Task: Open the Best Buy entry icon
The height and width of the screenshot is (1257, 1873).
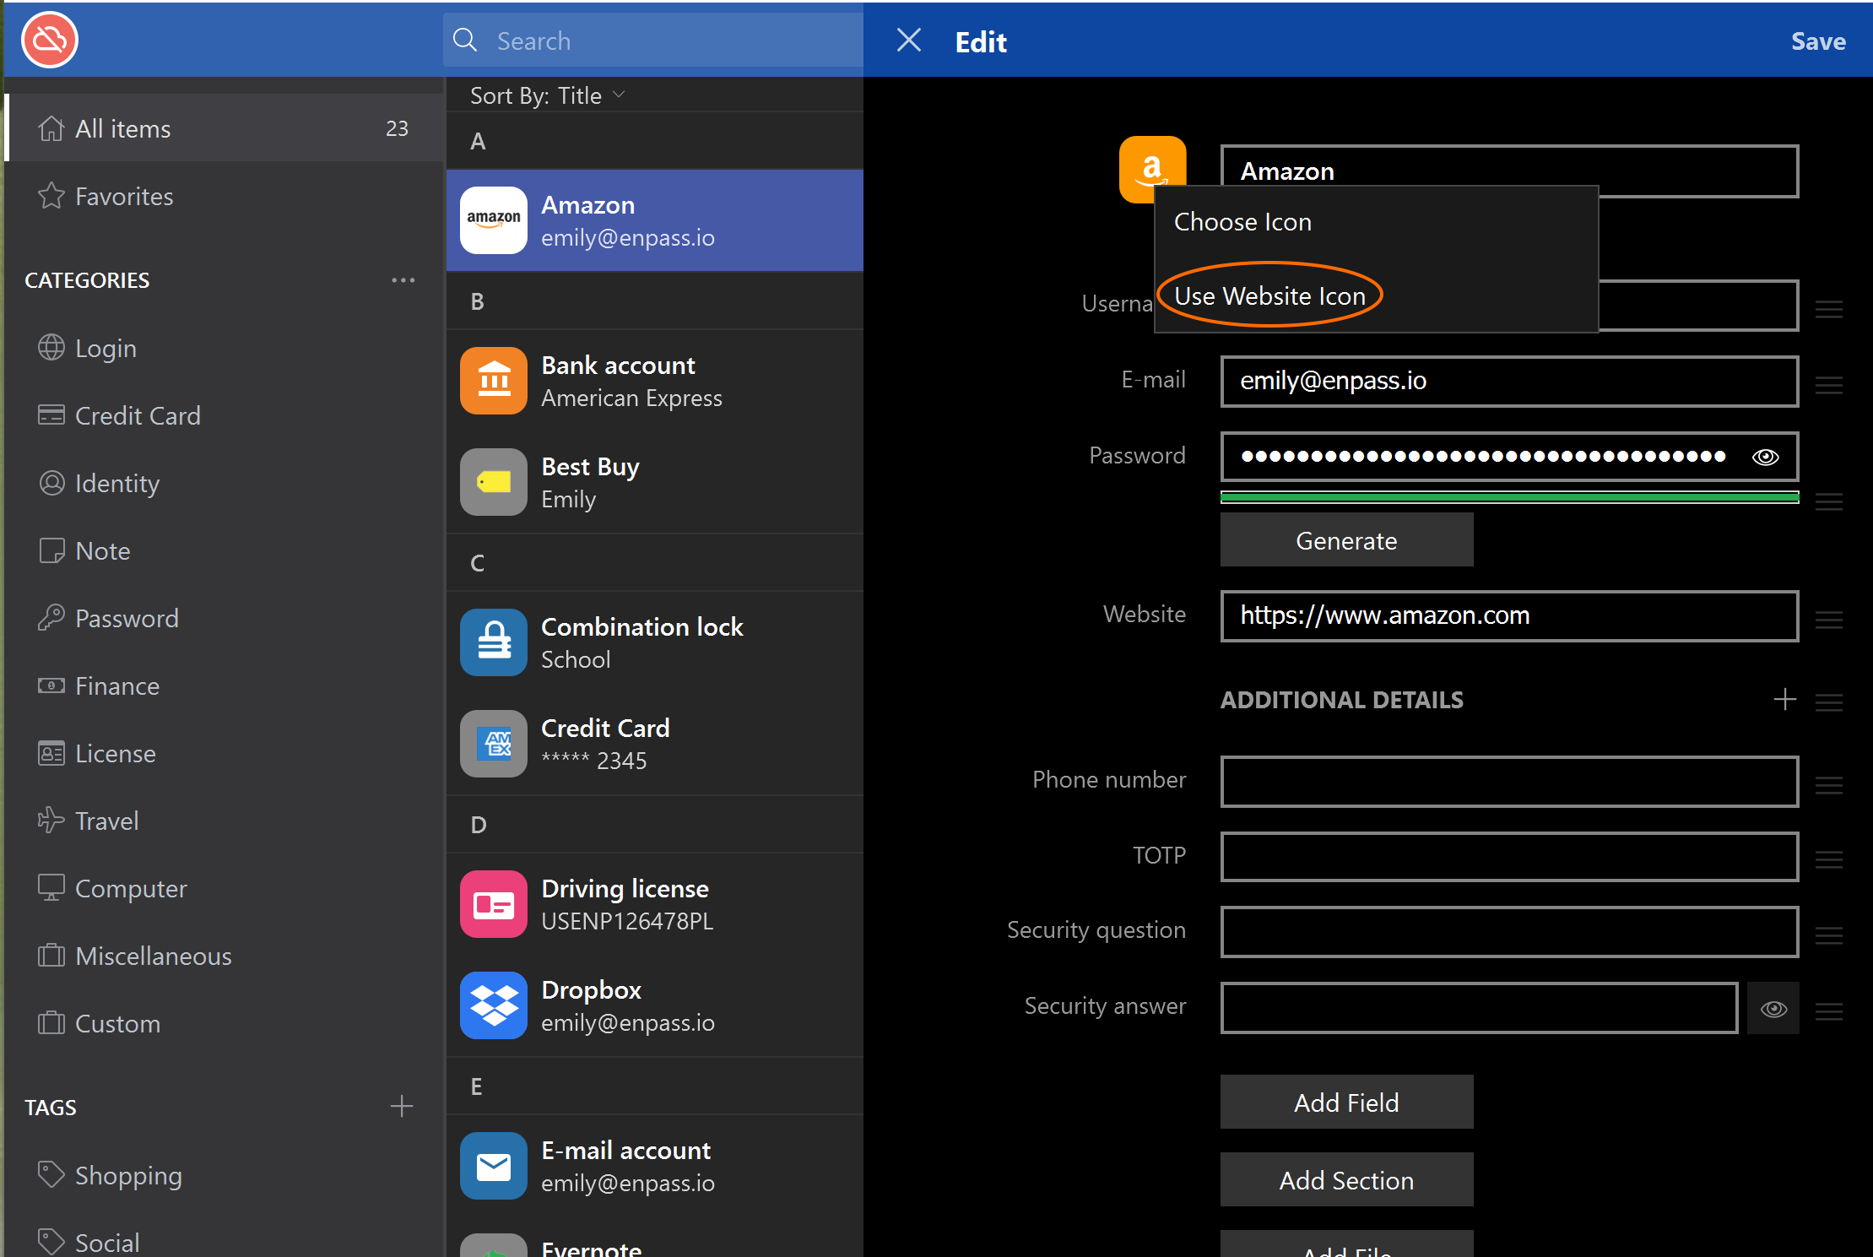Action: click(494, 482)
